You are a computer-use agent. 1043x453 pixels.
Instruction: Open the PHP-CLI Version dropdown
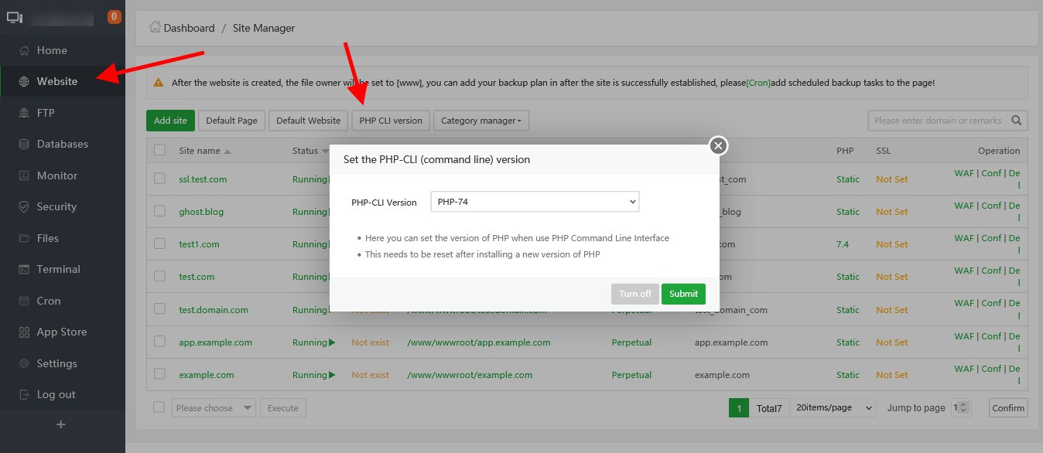[534, 201]
